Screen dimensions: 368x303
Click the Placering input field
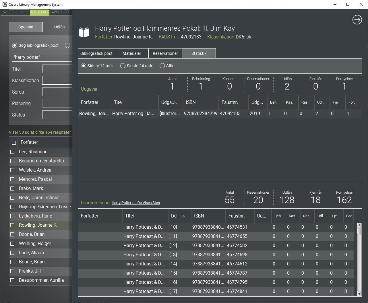pyautogui.click(x=57, y=103)
